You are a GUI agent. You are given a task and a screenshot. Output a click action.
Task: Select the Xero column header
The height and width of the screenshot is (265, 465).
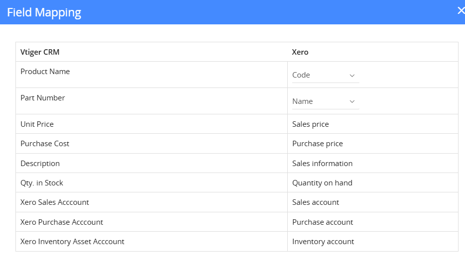(300, 52)
